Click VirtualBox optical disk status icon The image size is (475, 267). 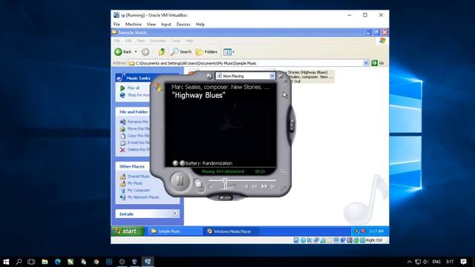303,240
